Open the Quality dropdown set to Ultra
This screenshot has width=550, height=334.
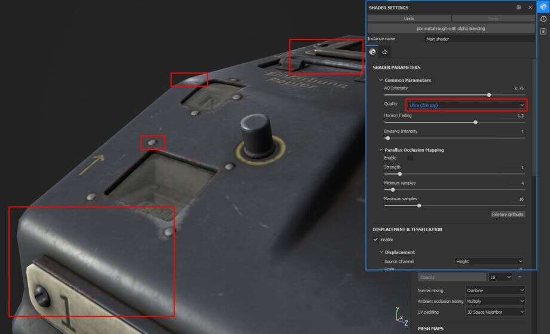[x=466, y=105]
